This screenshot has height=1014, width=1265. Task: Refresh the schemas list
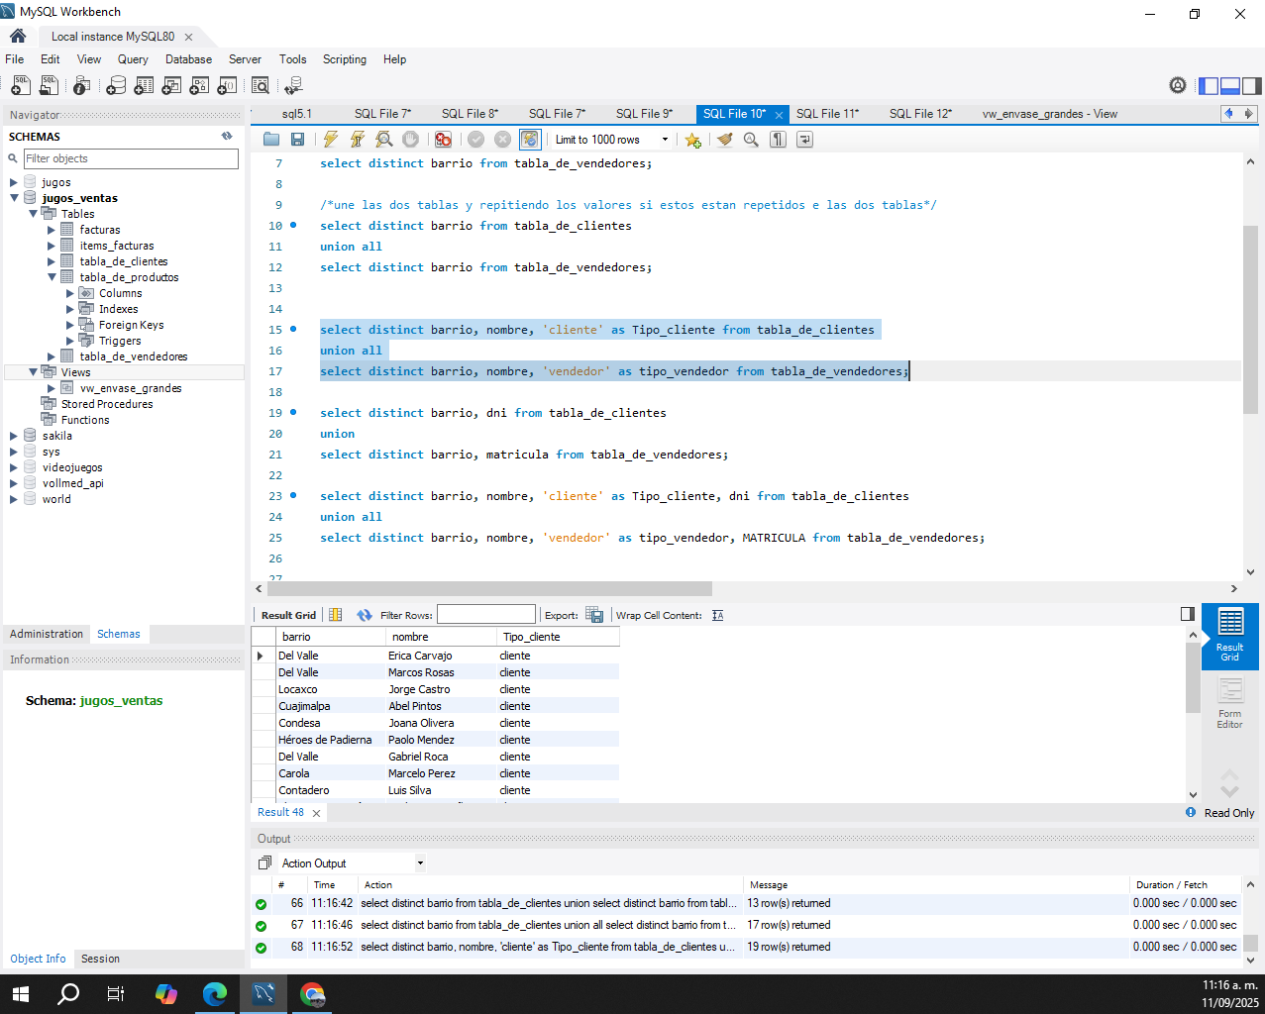tap(227, 137)
